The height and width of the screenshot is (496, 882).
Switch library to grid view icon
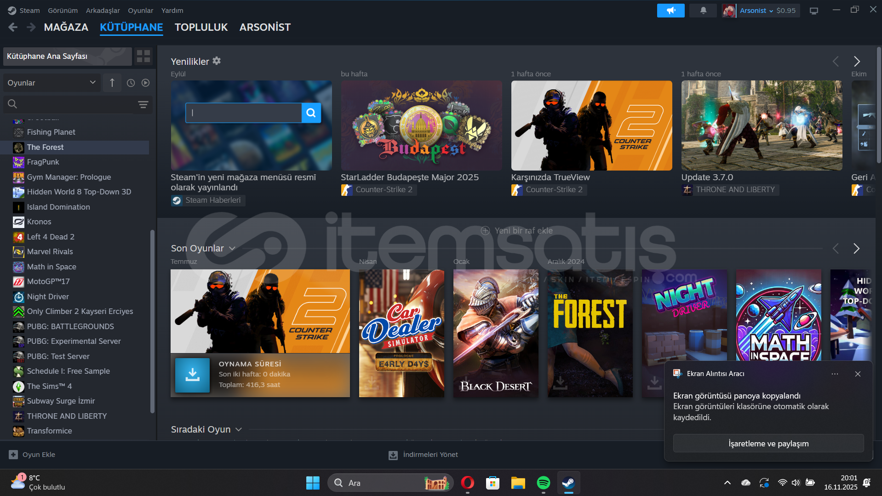click(x=143, y=56)
